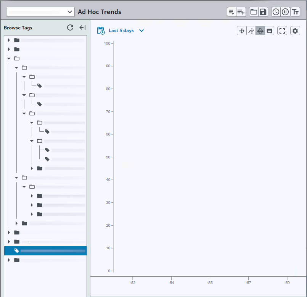Click the calendar clock date range icon
307x297 pixels.
pos(101,31)
